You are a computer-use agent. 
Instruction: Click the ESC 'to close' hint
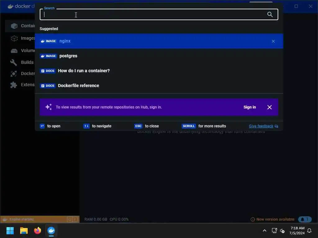pyautogui.click(x=147, y=126)
